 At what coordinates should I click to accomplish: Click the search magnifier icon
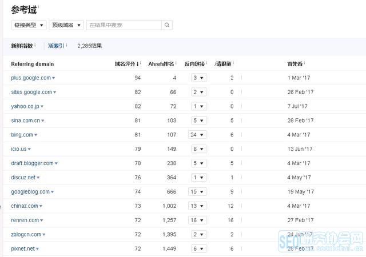click(x=167, y=25)
